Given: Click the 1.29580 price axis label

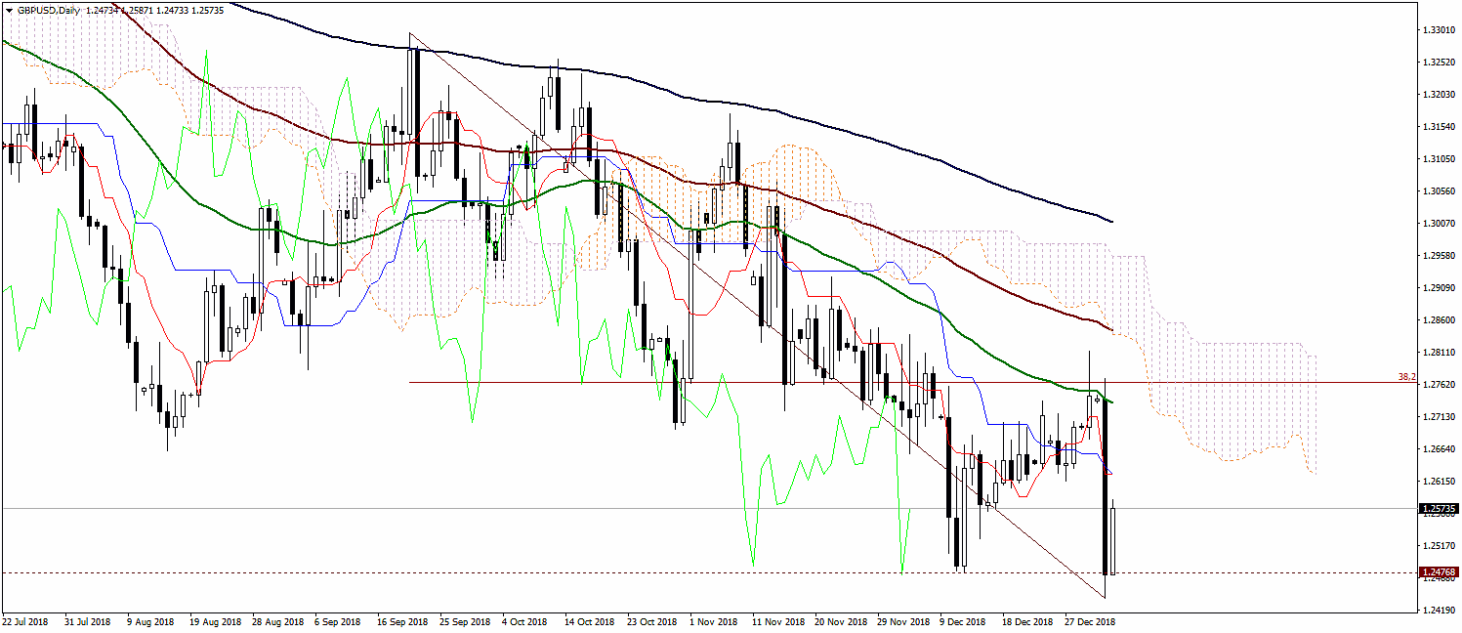Looking at the screenshot, I should tap(1439, 256).
